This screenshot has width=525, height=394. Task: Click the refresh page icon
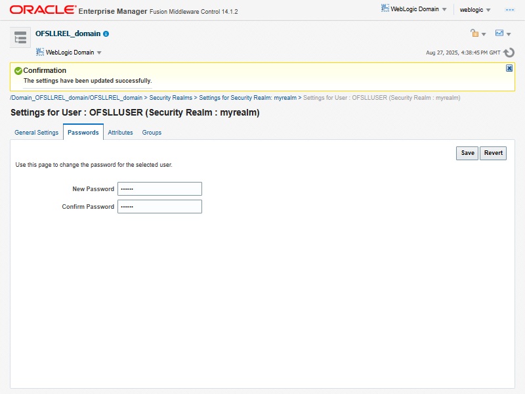(x=509, y=53)
